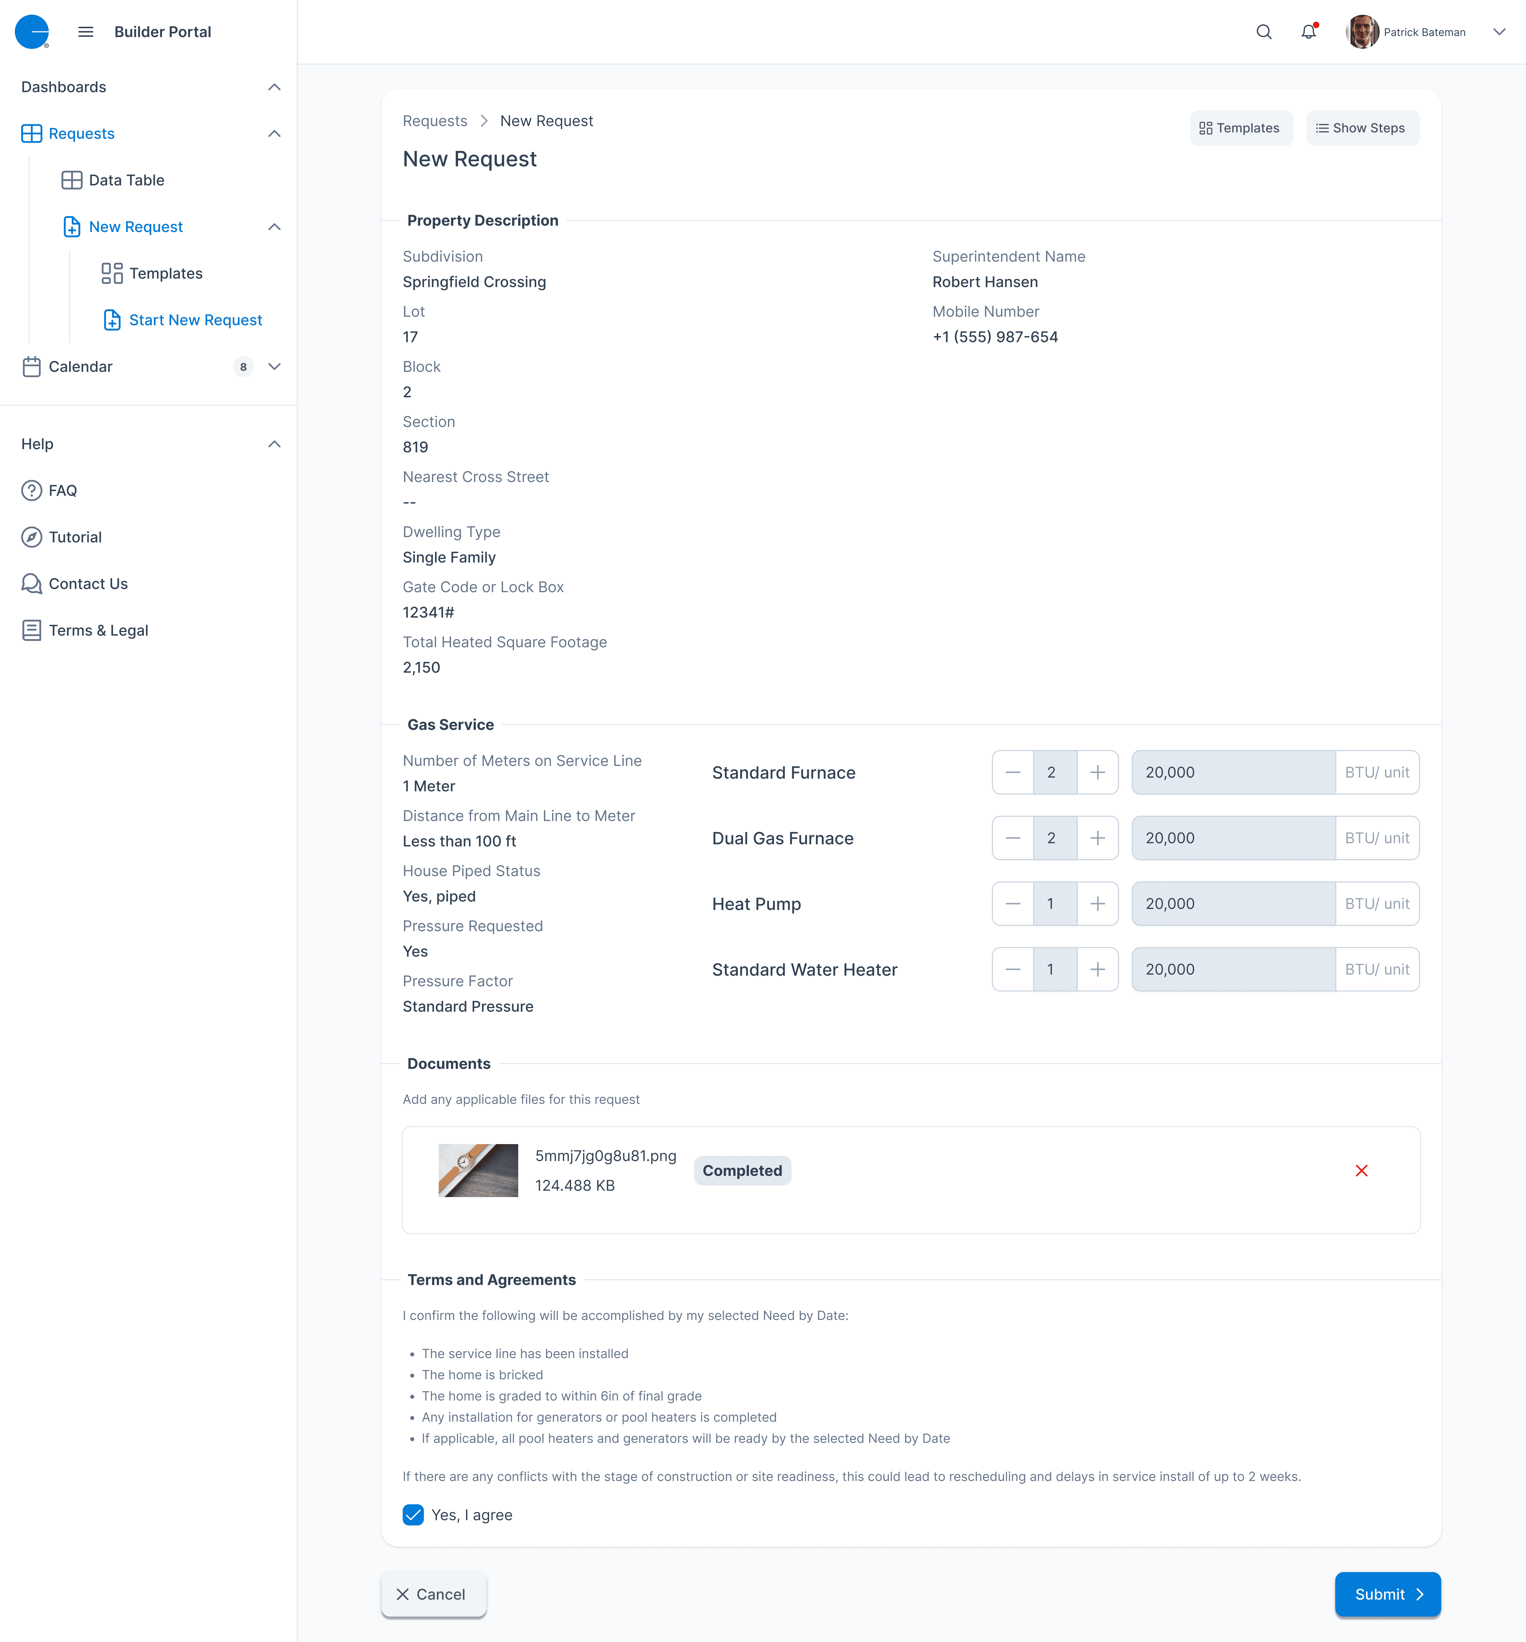Screen dimensions: 1526x1642
Task: Remove the uploaded file with the red X
Action: pyautogui.click(x=1362, y=1170)
